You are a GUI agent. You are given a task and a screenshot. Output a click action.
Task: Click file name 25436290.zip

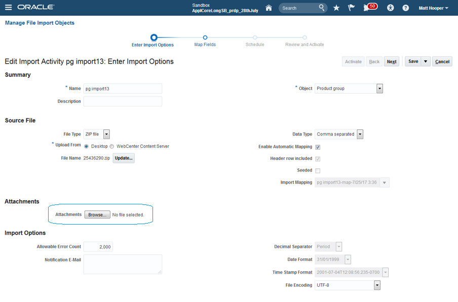(97, 158)
